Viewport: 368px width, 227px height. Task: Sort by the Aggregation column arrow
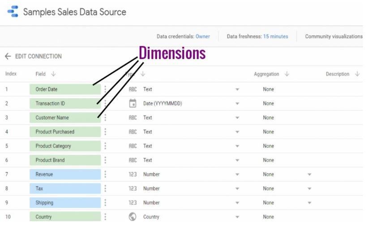pos(287,74)
